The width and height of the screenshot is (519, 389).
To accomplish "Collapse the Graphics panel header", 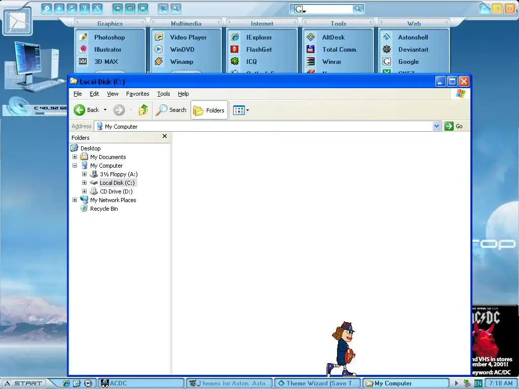I will (x=110, y=23).
